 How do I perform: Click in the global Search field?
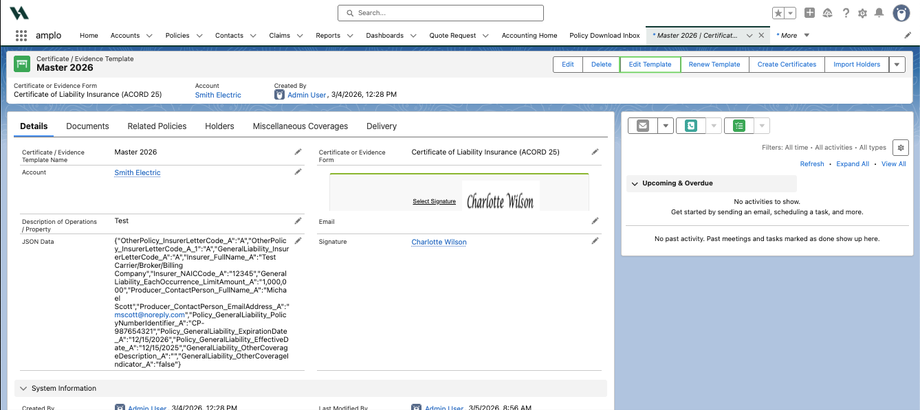[x=440, y=13]
